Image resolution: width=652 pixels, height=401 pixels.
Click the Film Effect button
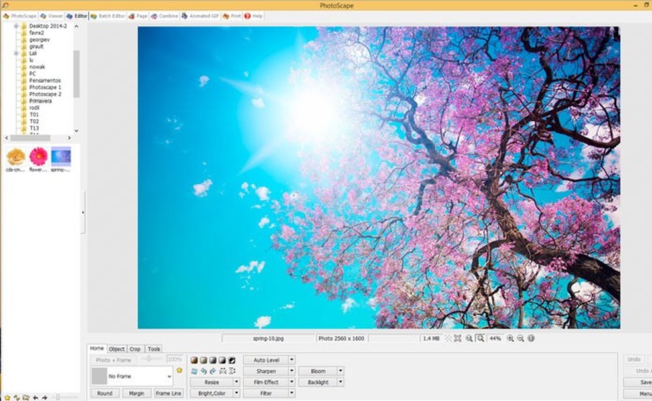pos(266,382)
